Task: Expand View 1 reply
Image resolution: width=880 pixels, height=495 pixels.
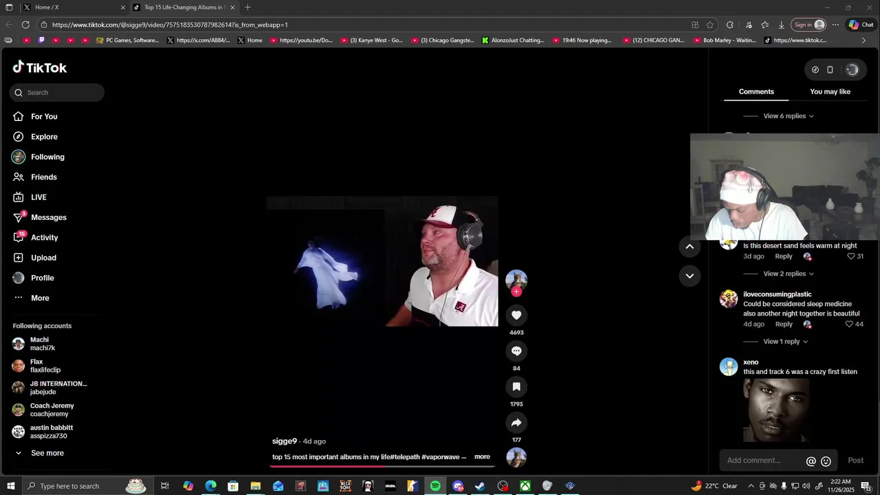Action: [786, 342]
